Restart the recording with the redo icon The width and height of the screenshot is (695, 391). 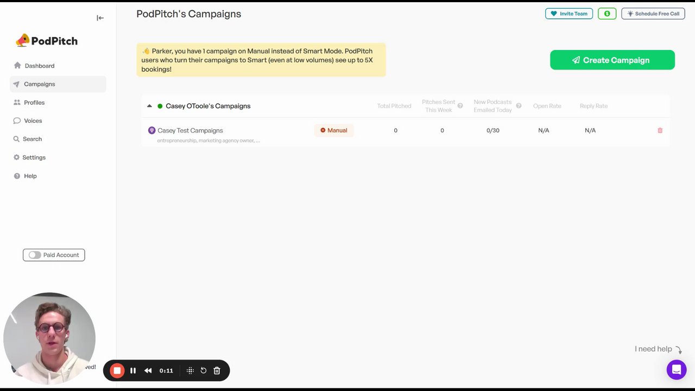204,370
